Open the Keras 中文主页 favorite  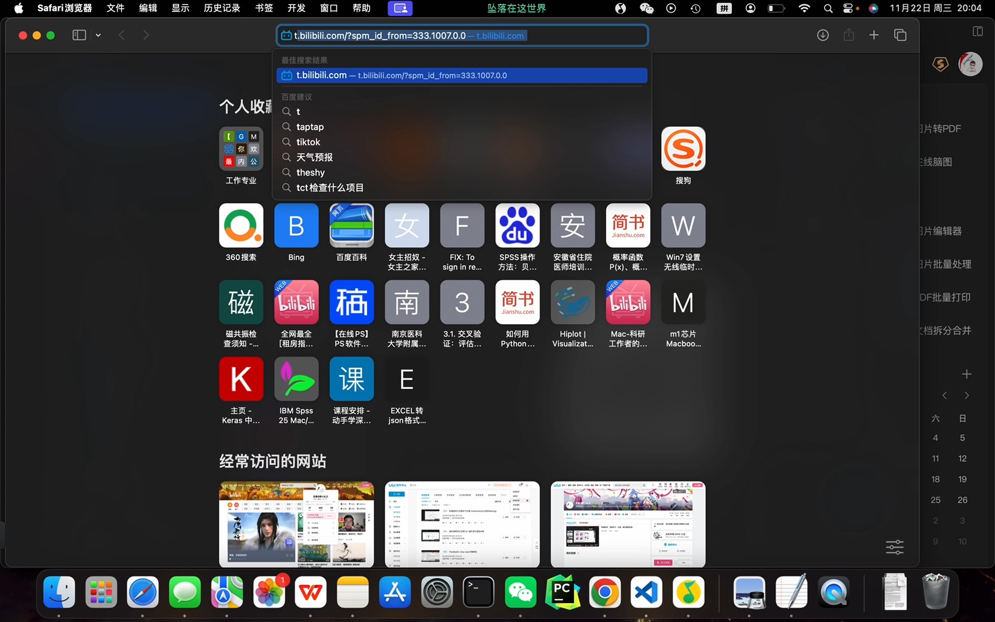tap(241, 379)
